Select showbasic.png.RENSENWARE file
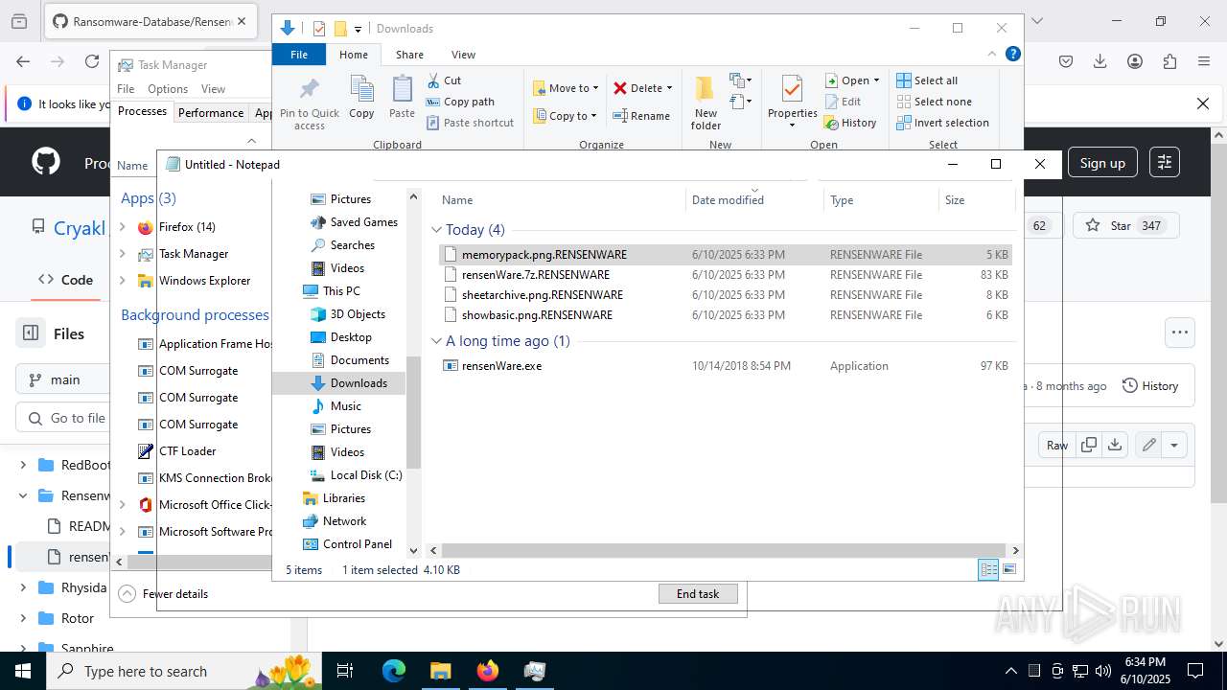 pyautogui.click(x=537, y=315)
